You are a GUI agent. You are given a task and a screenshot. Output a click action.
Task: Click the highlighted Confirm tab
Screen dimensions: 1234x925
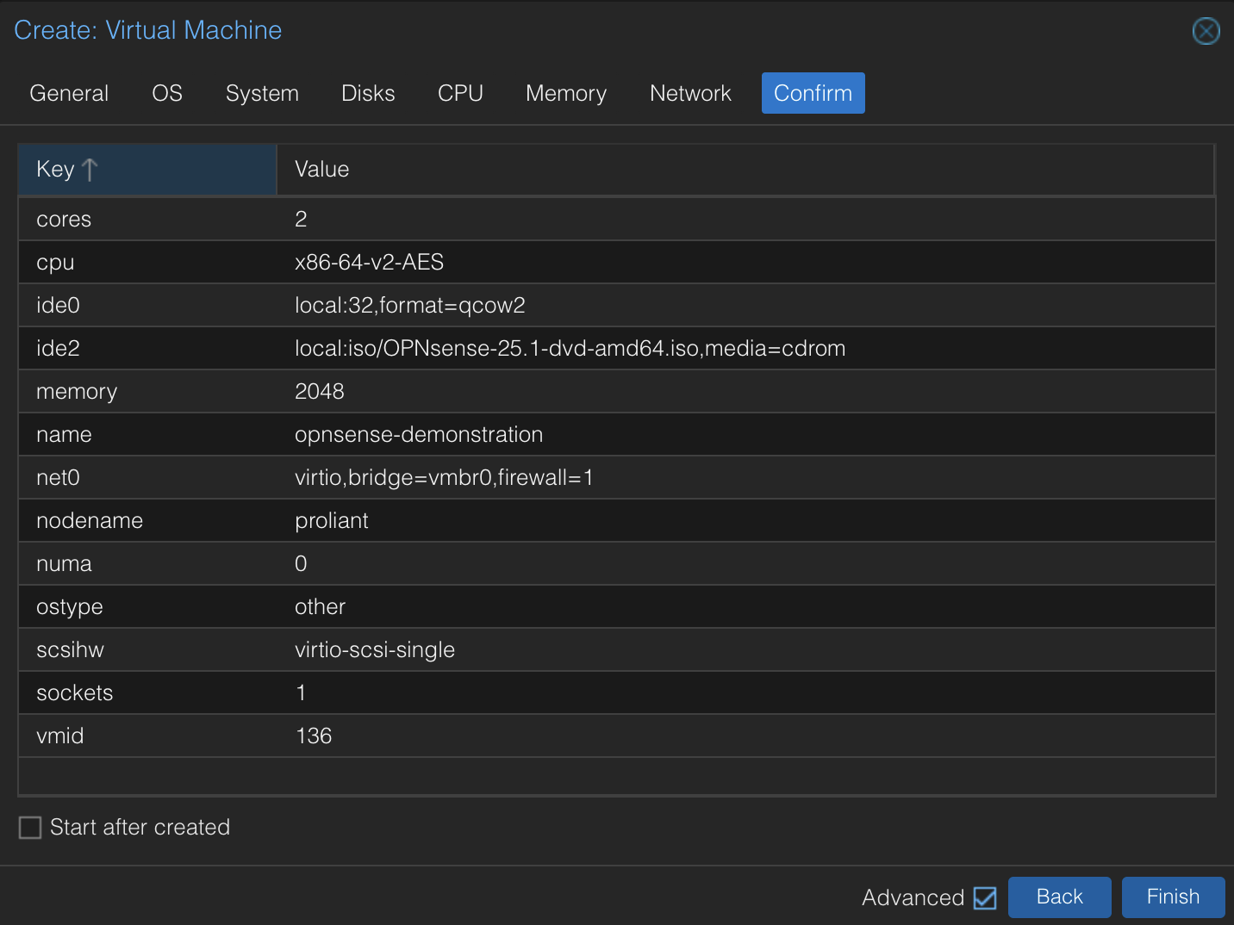[x=813, y=93]
